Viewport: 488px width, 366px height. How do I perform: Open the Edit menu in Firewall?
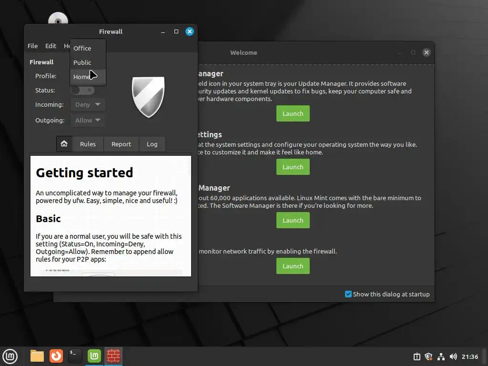click(x=51, y=46)
